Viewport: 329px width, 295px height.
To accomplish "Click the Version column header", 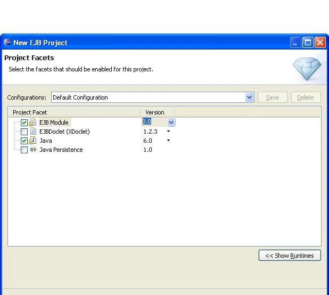I will pyautogui.click(x=155, y=112).
